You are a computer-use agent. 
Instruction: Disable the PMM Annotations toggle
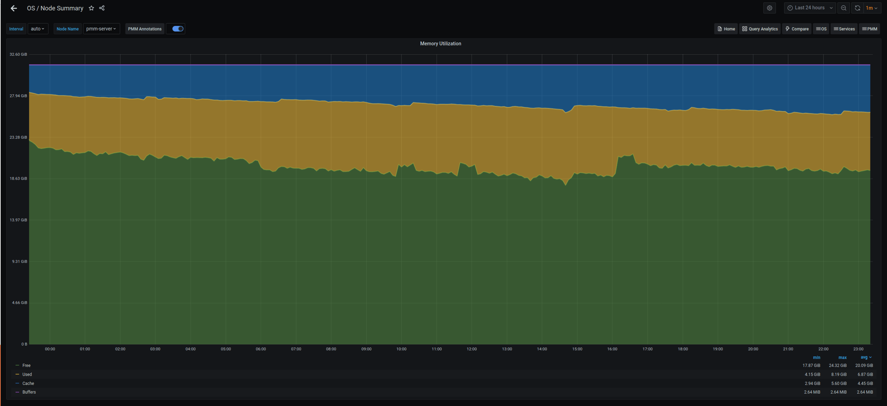pyautogui.click(x=176, y=29)
